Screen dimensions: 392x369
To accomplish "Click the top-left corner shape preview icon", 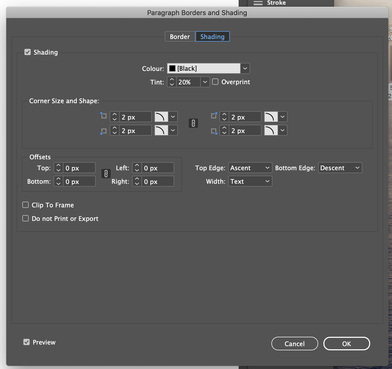I will [161, 117].
